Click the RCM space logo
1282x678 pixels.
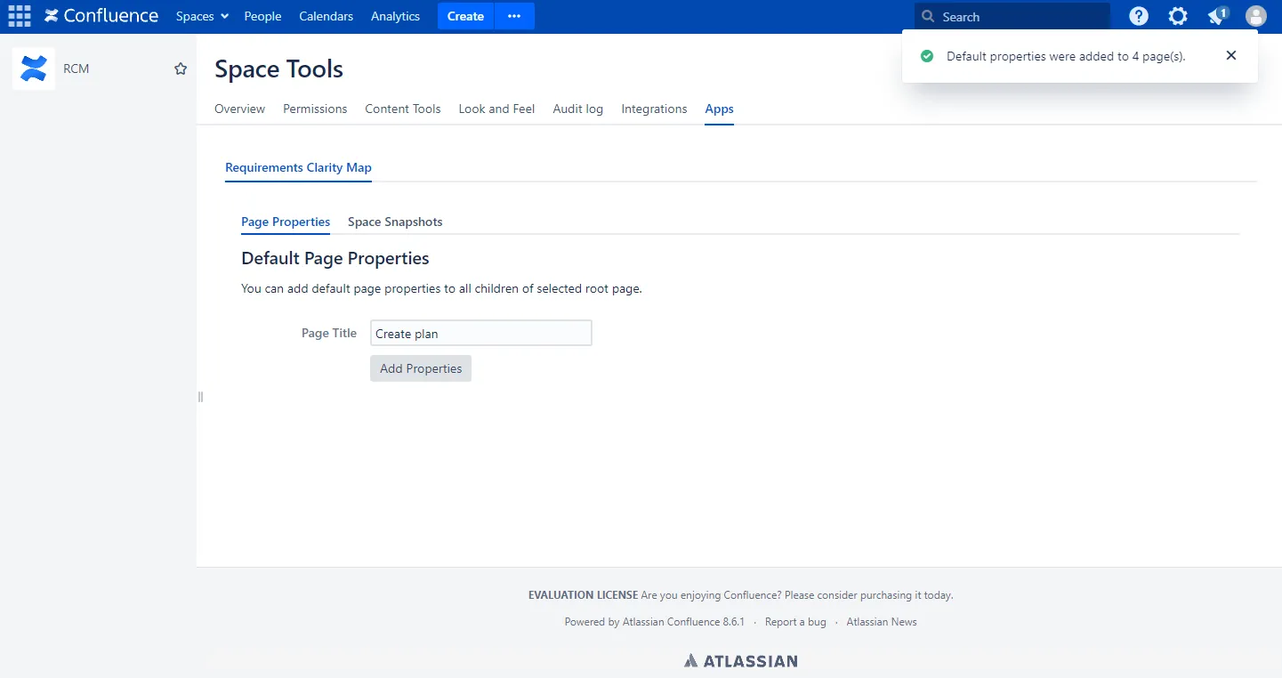34,69
